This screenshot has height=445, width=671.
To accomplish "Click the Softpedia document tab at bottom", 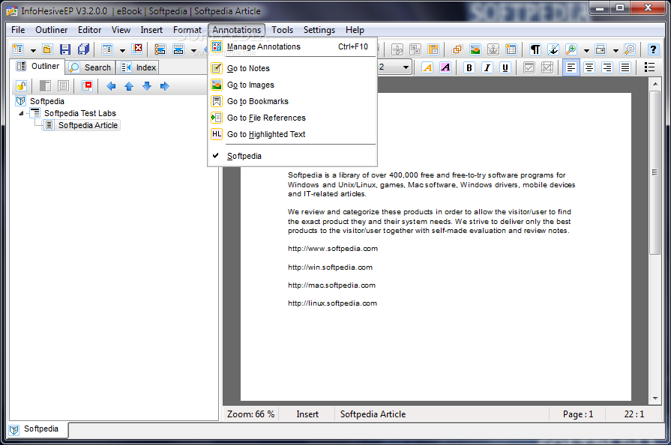I will [x=37, y=429].
